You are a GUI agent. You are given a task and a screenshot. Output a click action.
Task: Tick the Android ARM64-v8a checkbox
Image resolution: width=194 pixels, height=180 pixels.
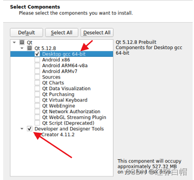(37, 65)
